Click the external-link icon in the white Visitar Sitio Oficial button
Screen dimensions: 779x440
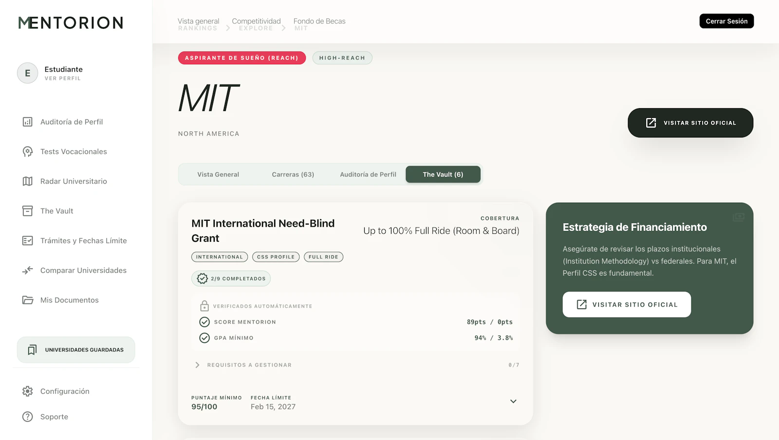click(x=582, y=305)
